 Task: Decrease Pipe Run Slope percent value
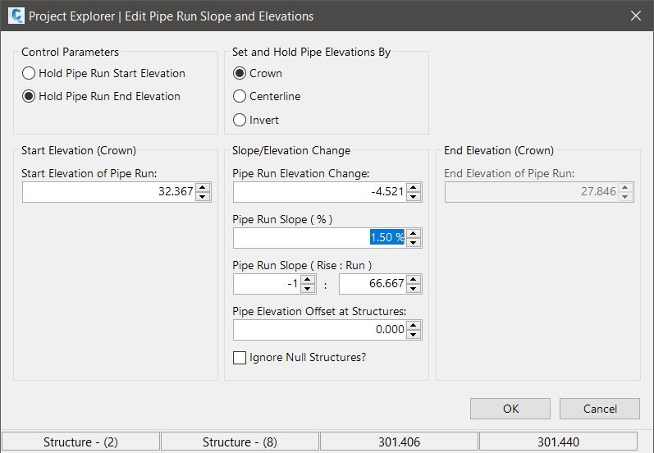pos(414,243)
